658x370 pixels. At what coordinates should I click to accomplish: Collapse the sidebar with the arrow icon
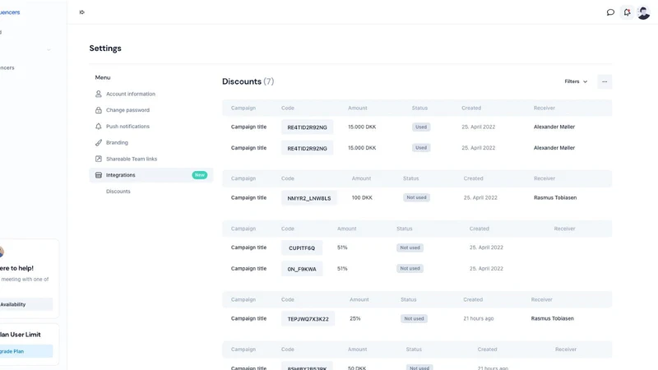pos(81,12)
